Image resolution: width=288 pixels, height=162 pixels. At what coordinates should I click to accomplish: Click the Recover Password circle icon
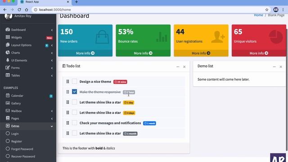click(8, 156)
